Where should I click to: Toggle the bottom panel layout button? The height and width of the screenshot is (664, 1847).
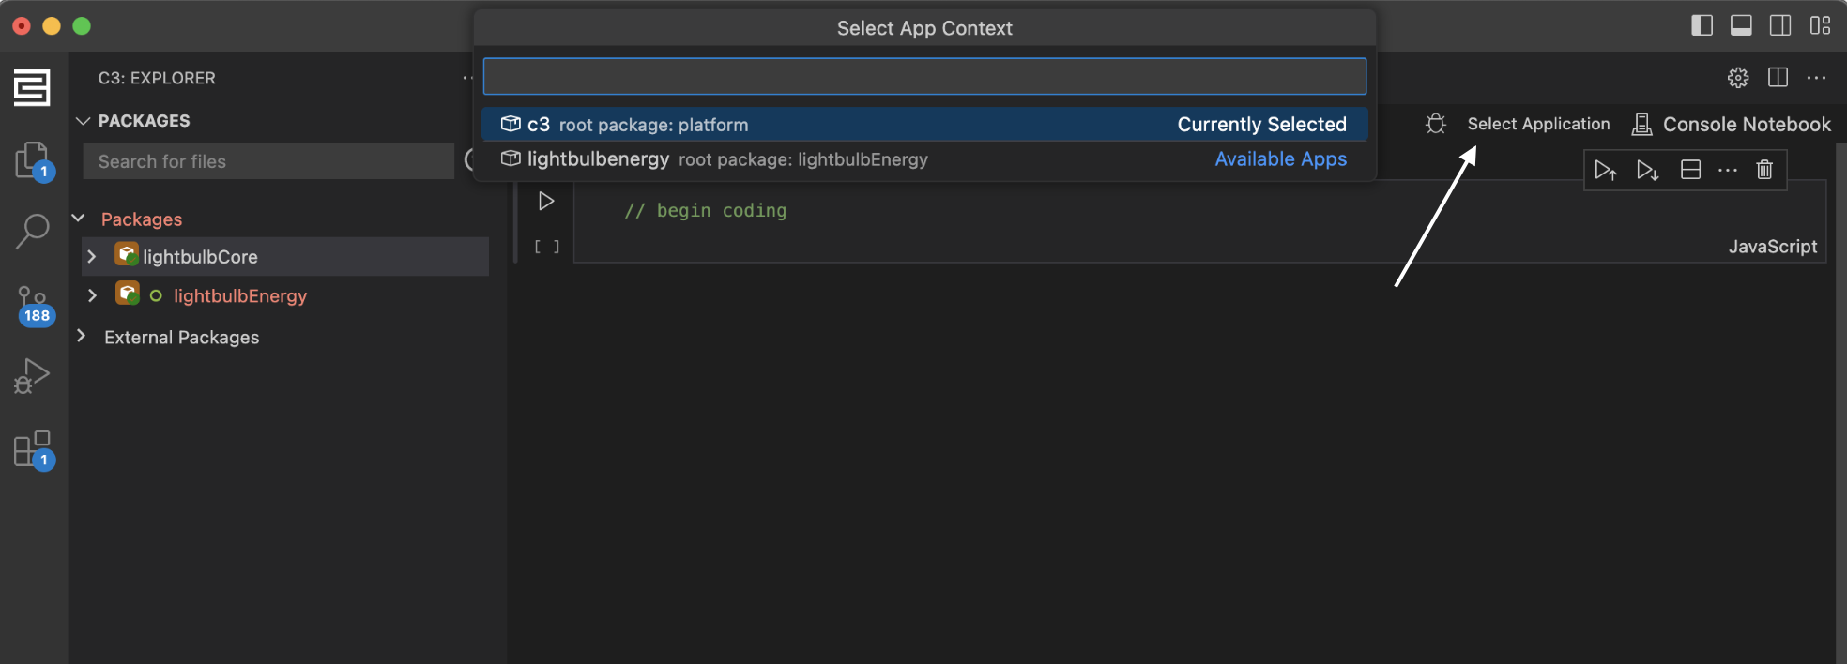(1741, 25)
